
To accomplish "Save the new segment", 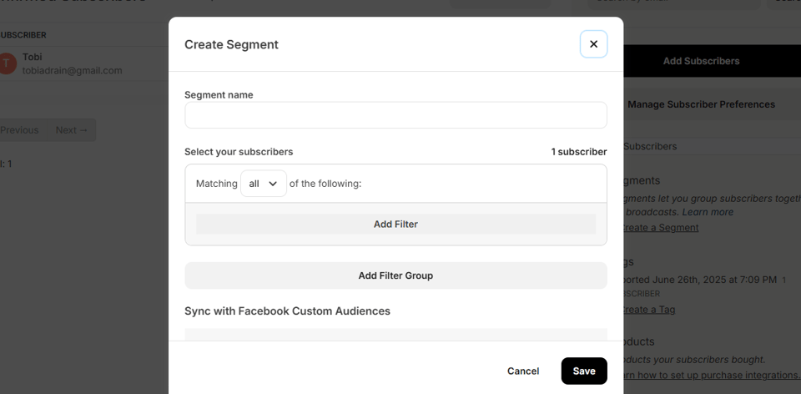I will 584,371.
